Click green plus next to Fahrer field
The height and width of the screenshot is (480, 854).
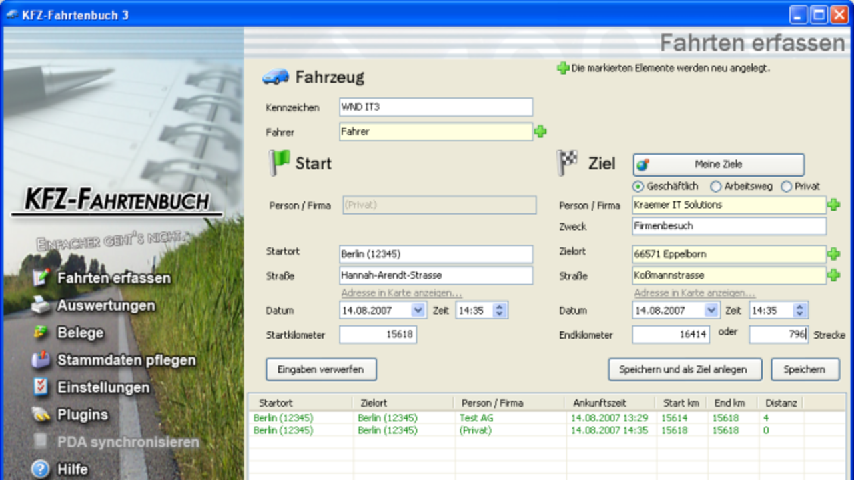coord(540,132)
